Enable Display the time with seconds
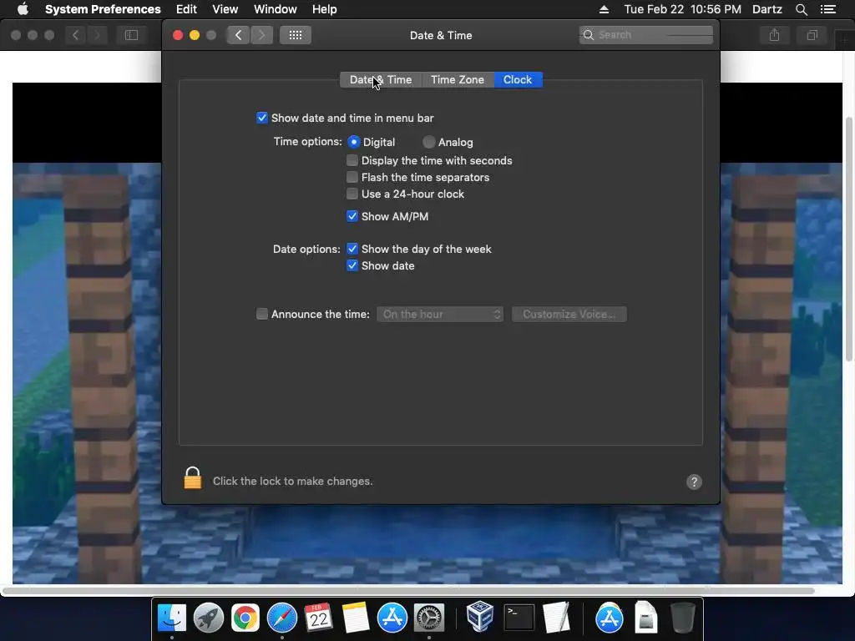This screenshot has height=641, width=855. [x=352, y=160]
